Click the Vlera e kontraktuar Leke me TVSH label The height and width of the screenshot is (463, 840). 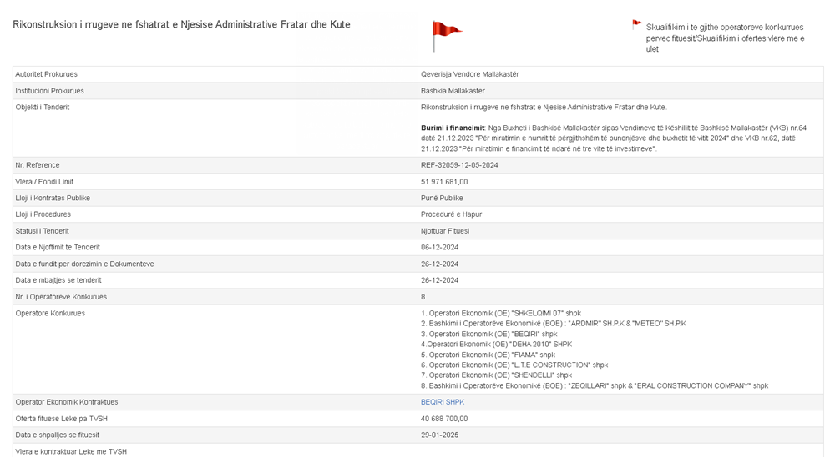coord(71,451)
